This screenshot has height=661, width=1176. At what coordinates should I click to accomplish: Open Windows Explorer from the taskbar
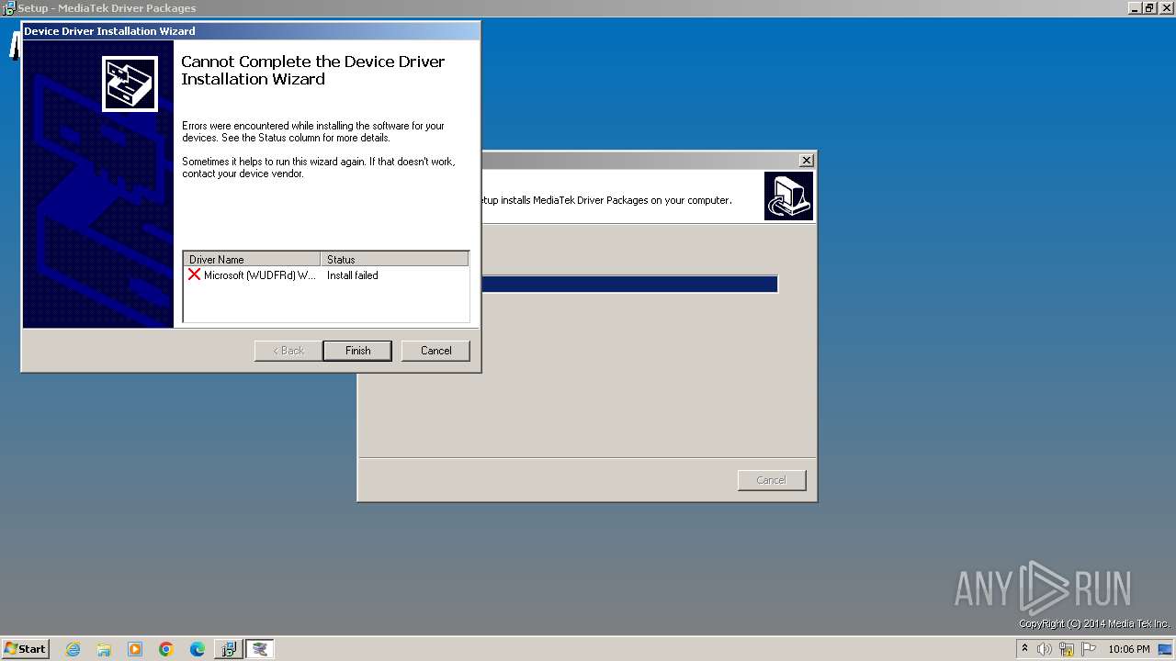104,649
